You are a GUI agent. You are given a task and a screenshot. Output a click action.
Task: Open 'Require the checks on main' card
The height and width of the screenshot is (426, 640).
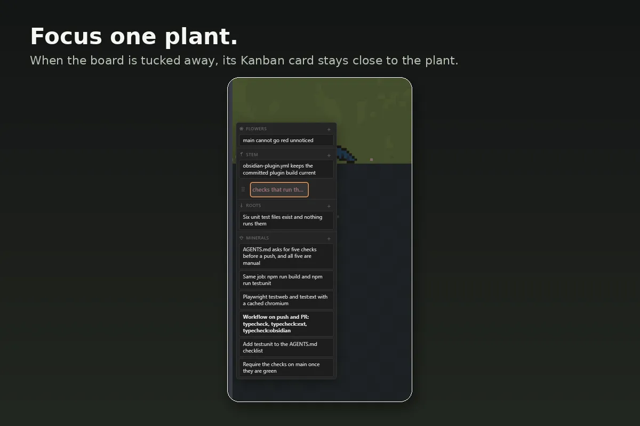[x=286, y=368]
